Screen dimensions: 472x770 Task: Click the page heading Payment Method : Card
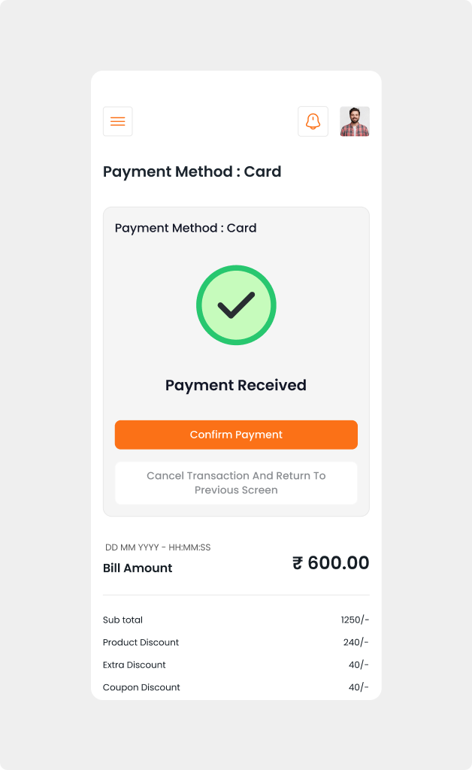[x=192, y=171]
